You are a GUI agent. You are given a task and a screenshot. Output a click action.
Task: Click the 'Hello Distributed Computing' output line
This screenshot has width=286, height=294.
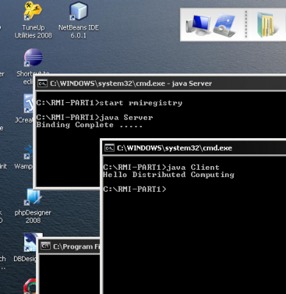168,175
